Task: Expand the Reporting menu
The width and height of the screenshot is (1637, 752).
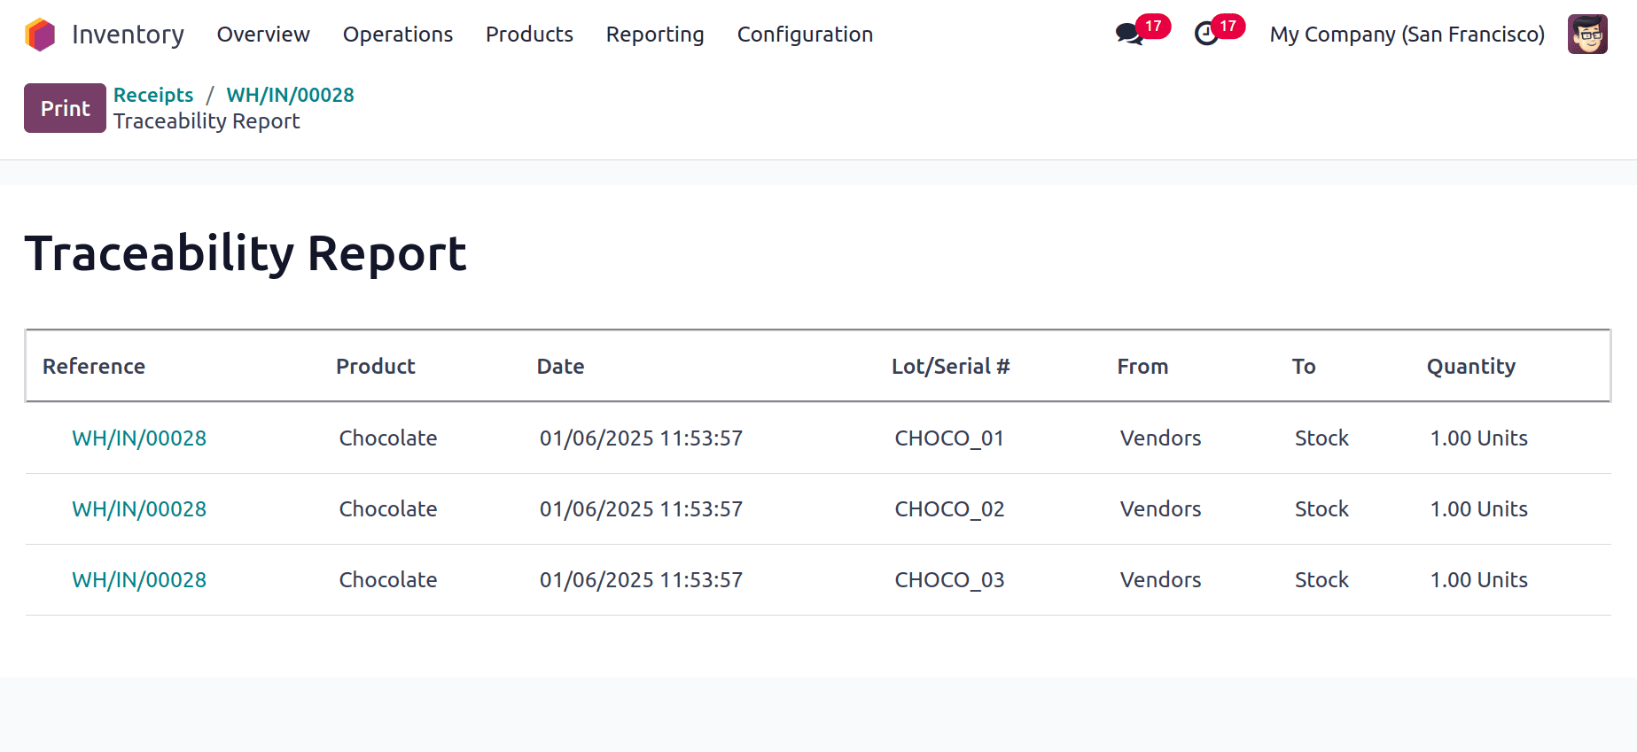Action: click(x=654, y=35)
